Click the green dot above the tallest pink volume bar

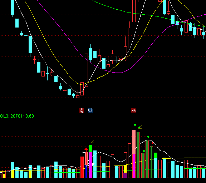pyautogui.click(x=135, y=125)
